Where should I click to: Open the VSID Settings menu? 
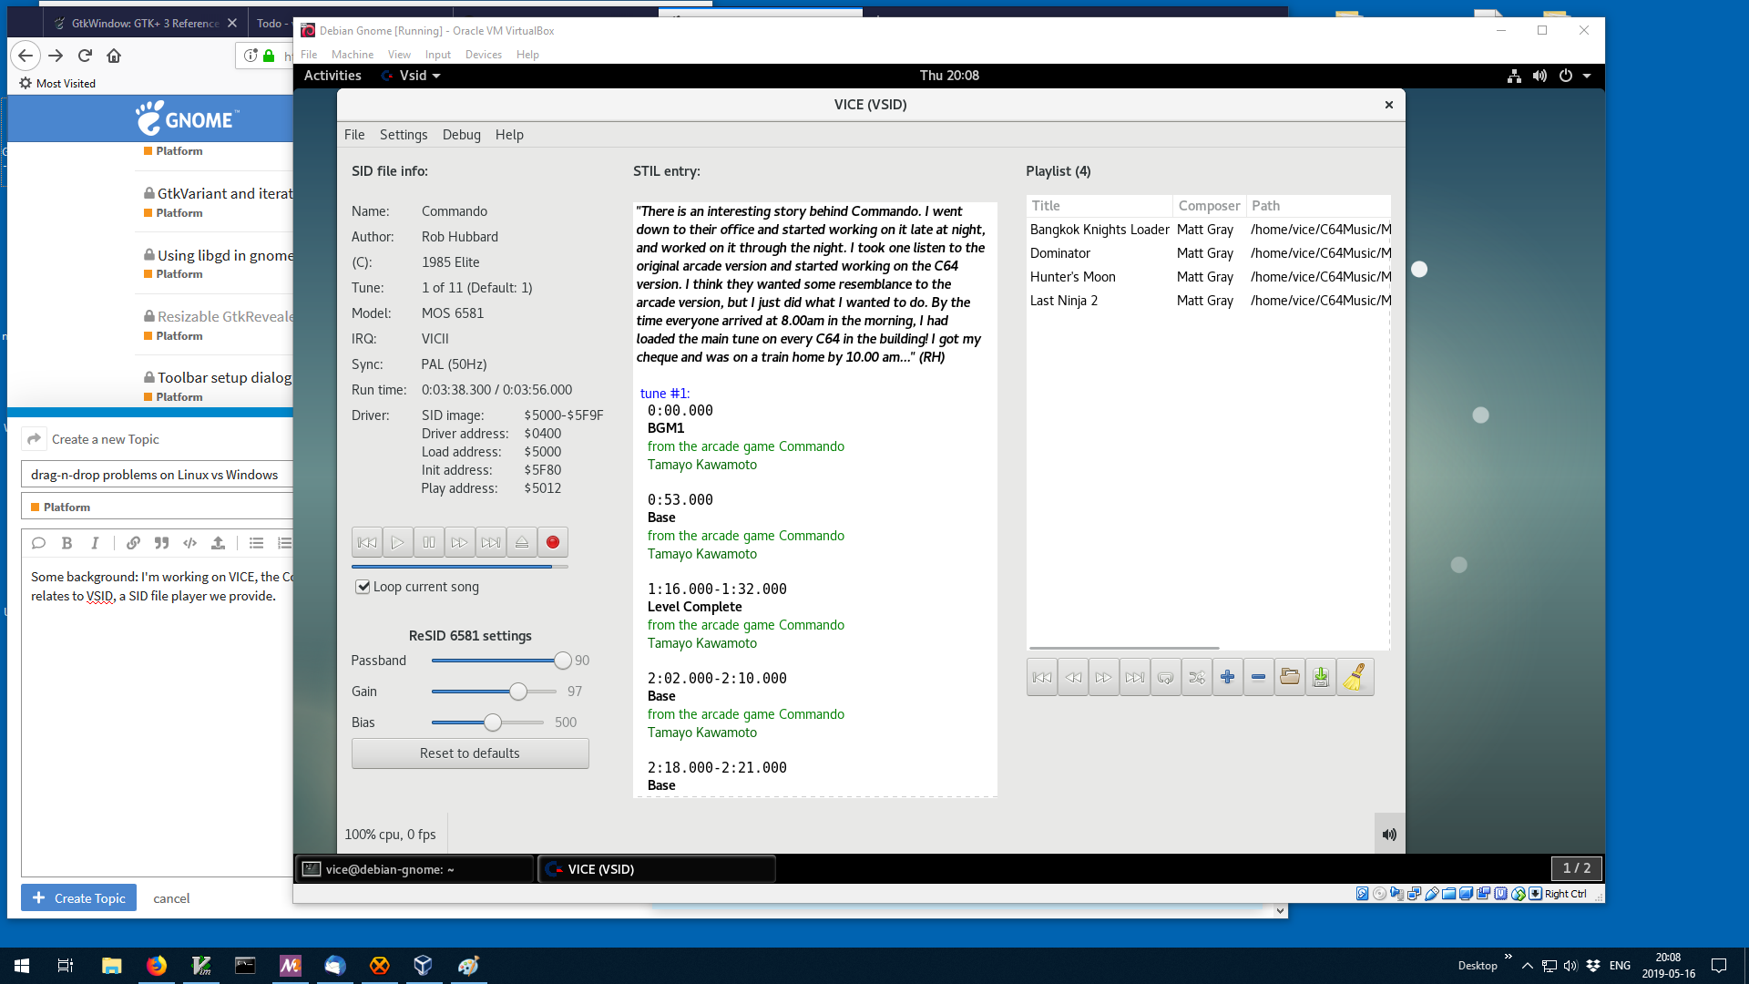click(x=404, y=135)
